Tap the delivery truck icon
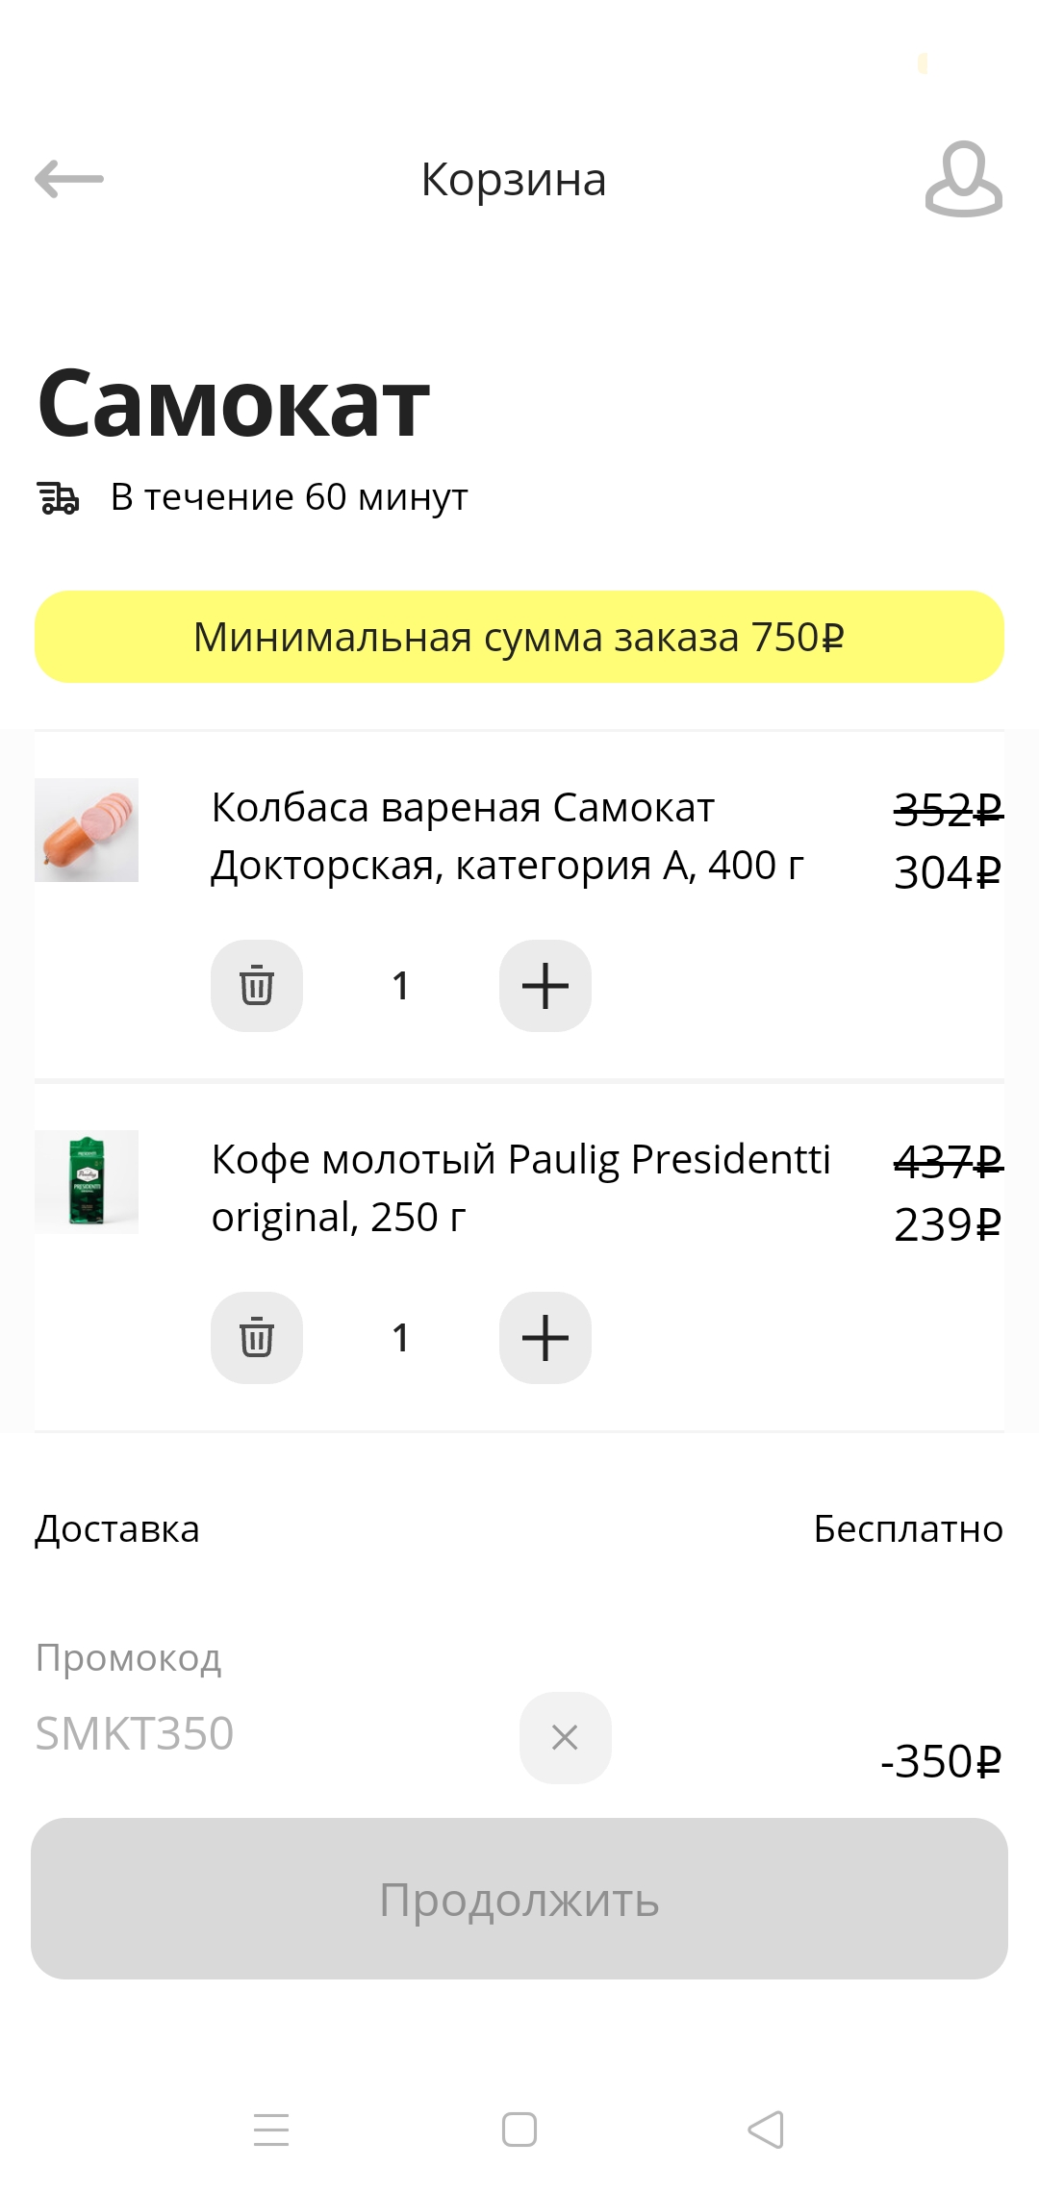The height and width of the screenshot is (2193, 1039). point(59,498)
